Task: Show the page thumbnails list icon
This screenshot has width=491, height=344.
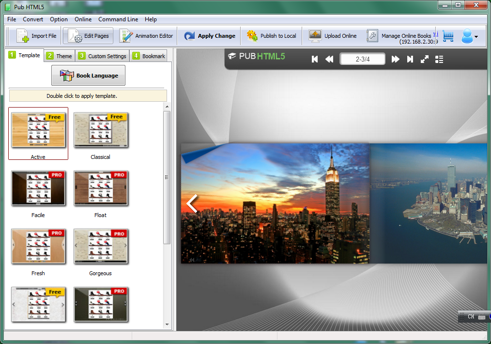Action: [439, 59]
